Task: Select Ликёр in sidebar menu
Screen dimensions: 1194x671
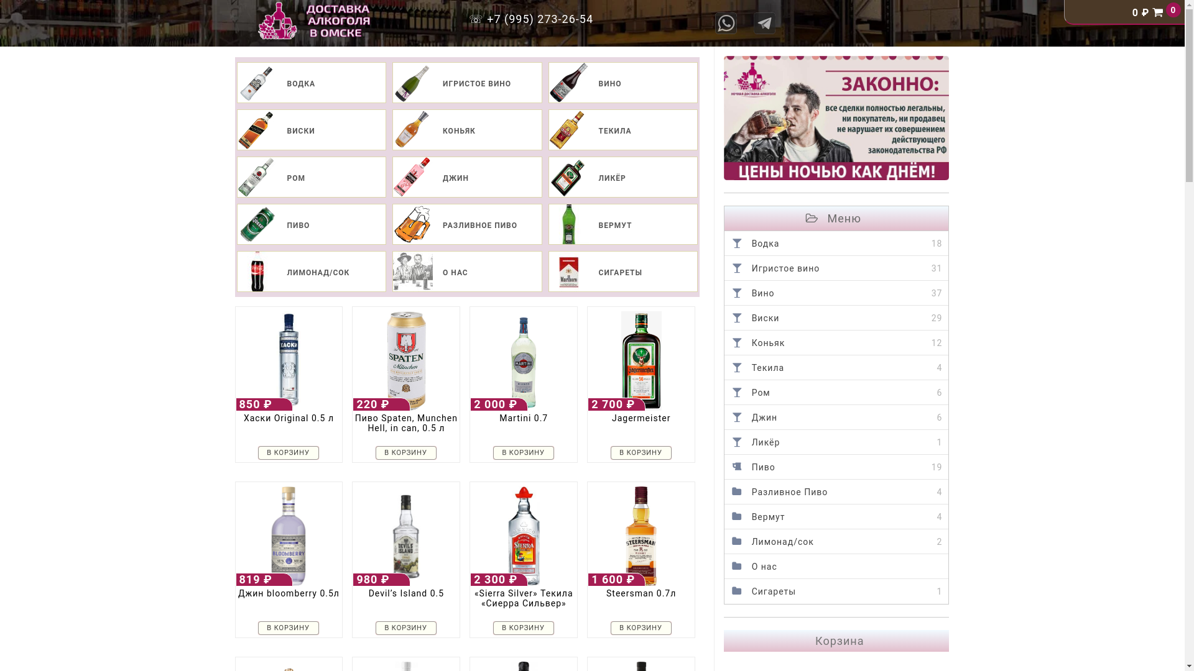Action: [x=836, y=442]
